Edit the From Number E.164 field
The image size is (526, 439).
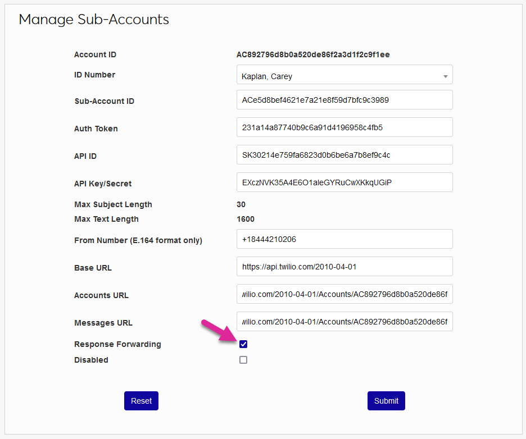point(344,239)
